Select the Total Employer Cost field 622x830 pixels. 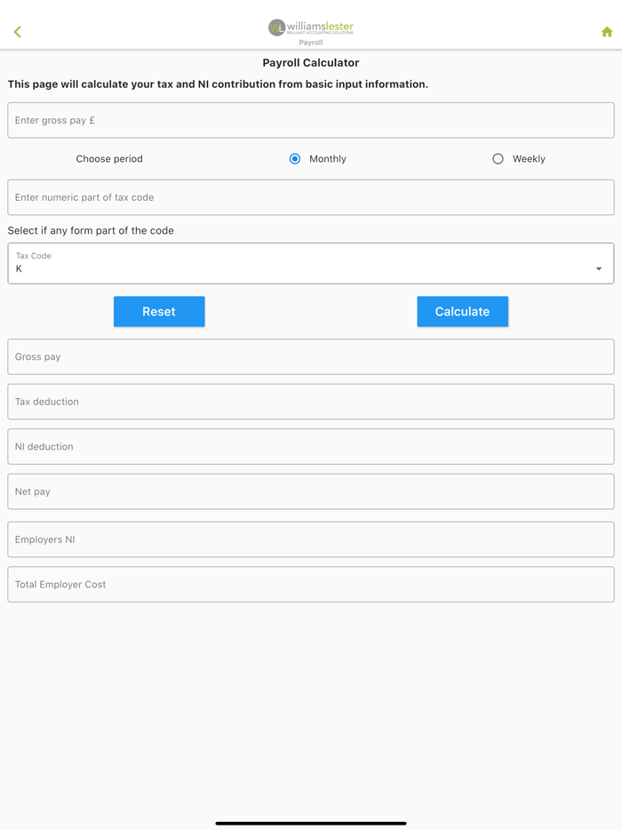pyautogui.click(x=311, y=585)
